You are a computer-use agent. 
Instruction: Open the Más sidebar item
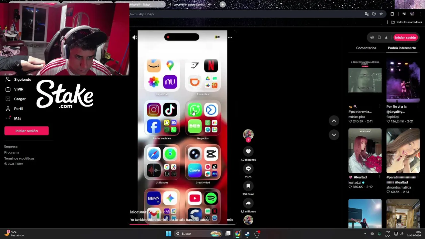[x=13, y=119]
